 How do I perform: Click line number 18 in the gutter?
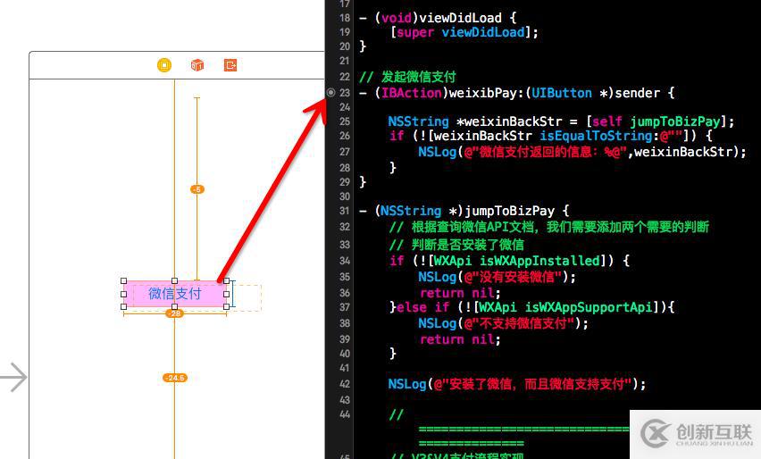(x=345, y=18)
